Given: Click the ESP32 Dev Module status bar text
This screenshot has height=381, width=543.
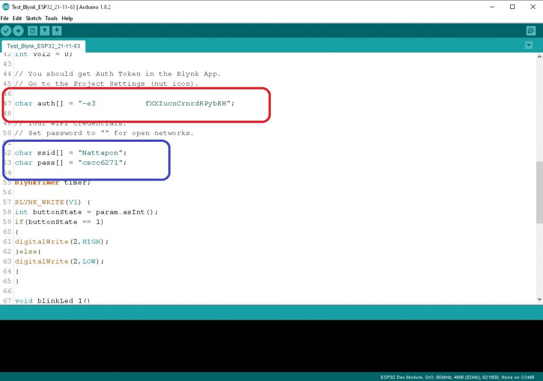Looking at the screenshot, I should (x=457, y=377).
